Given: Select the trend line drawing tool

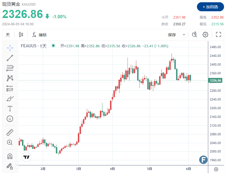Looking at the screenshot, I should pyautogui.click(x=10, y=58).
